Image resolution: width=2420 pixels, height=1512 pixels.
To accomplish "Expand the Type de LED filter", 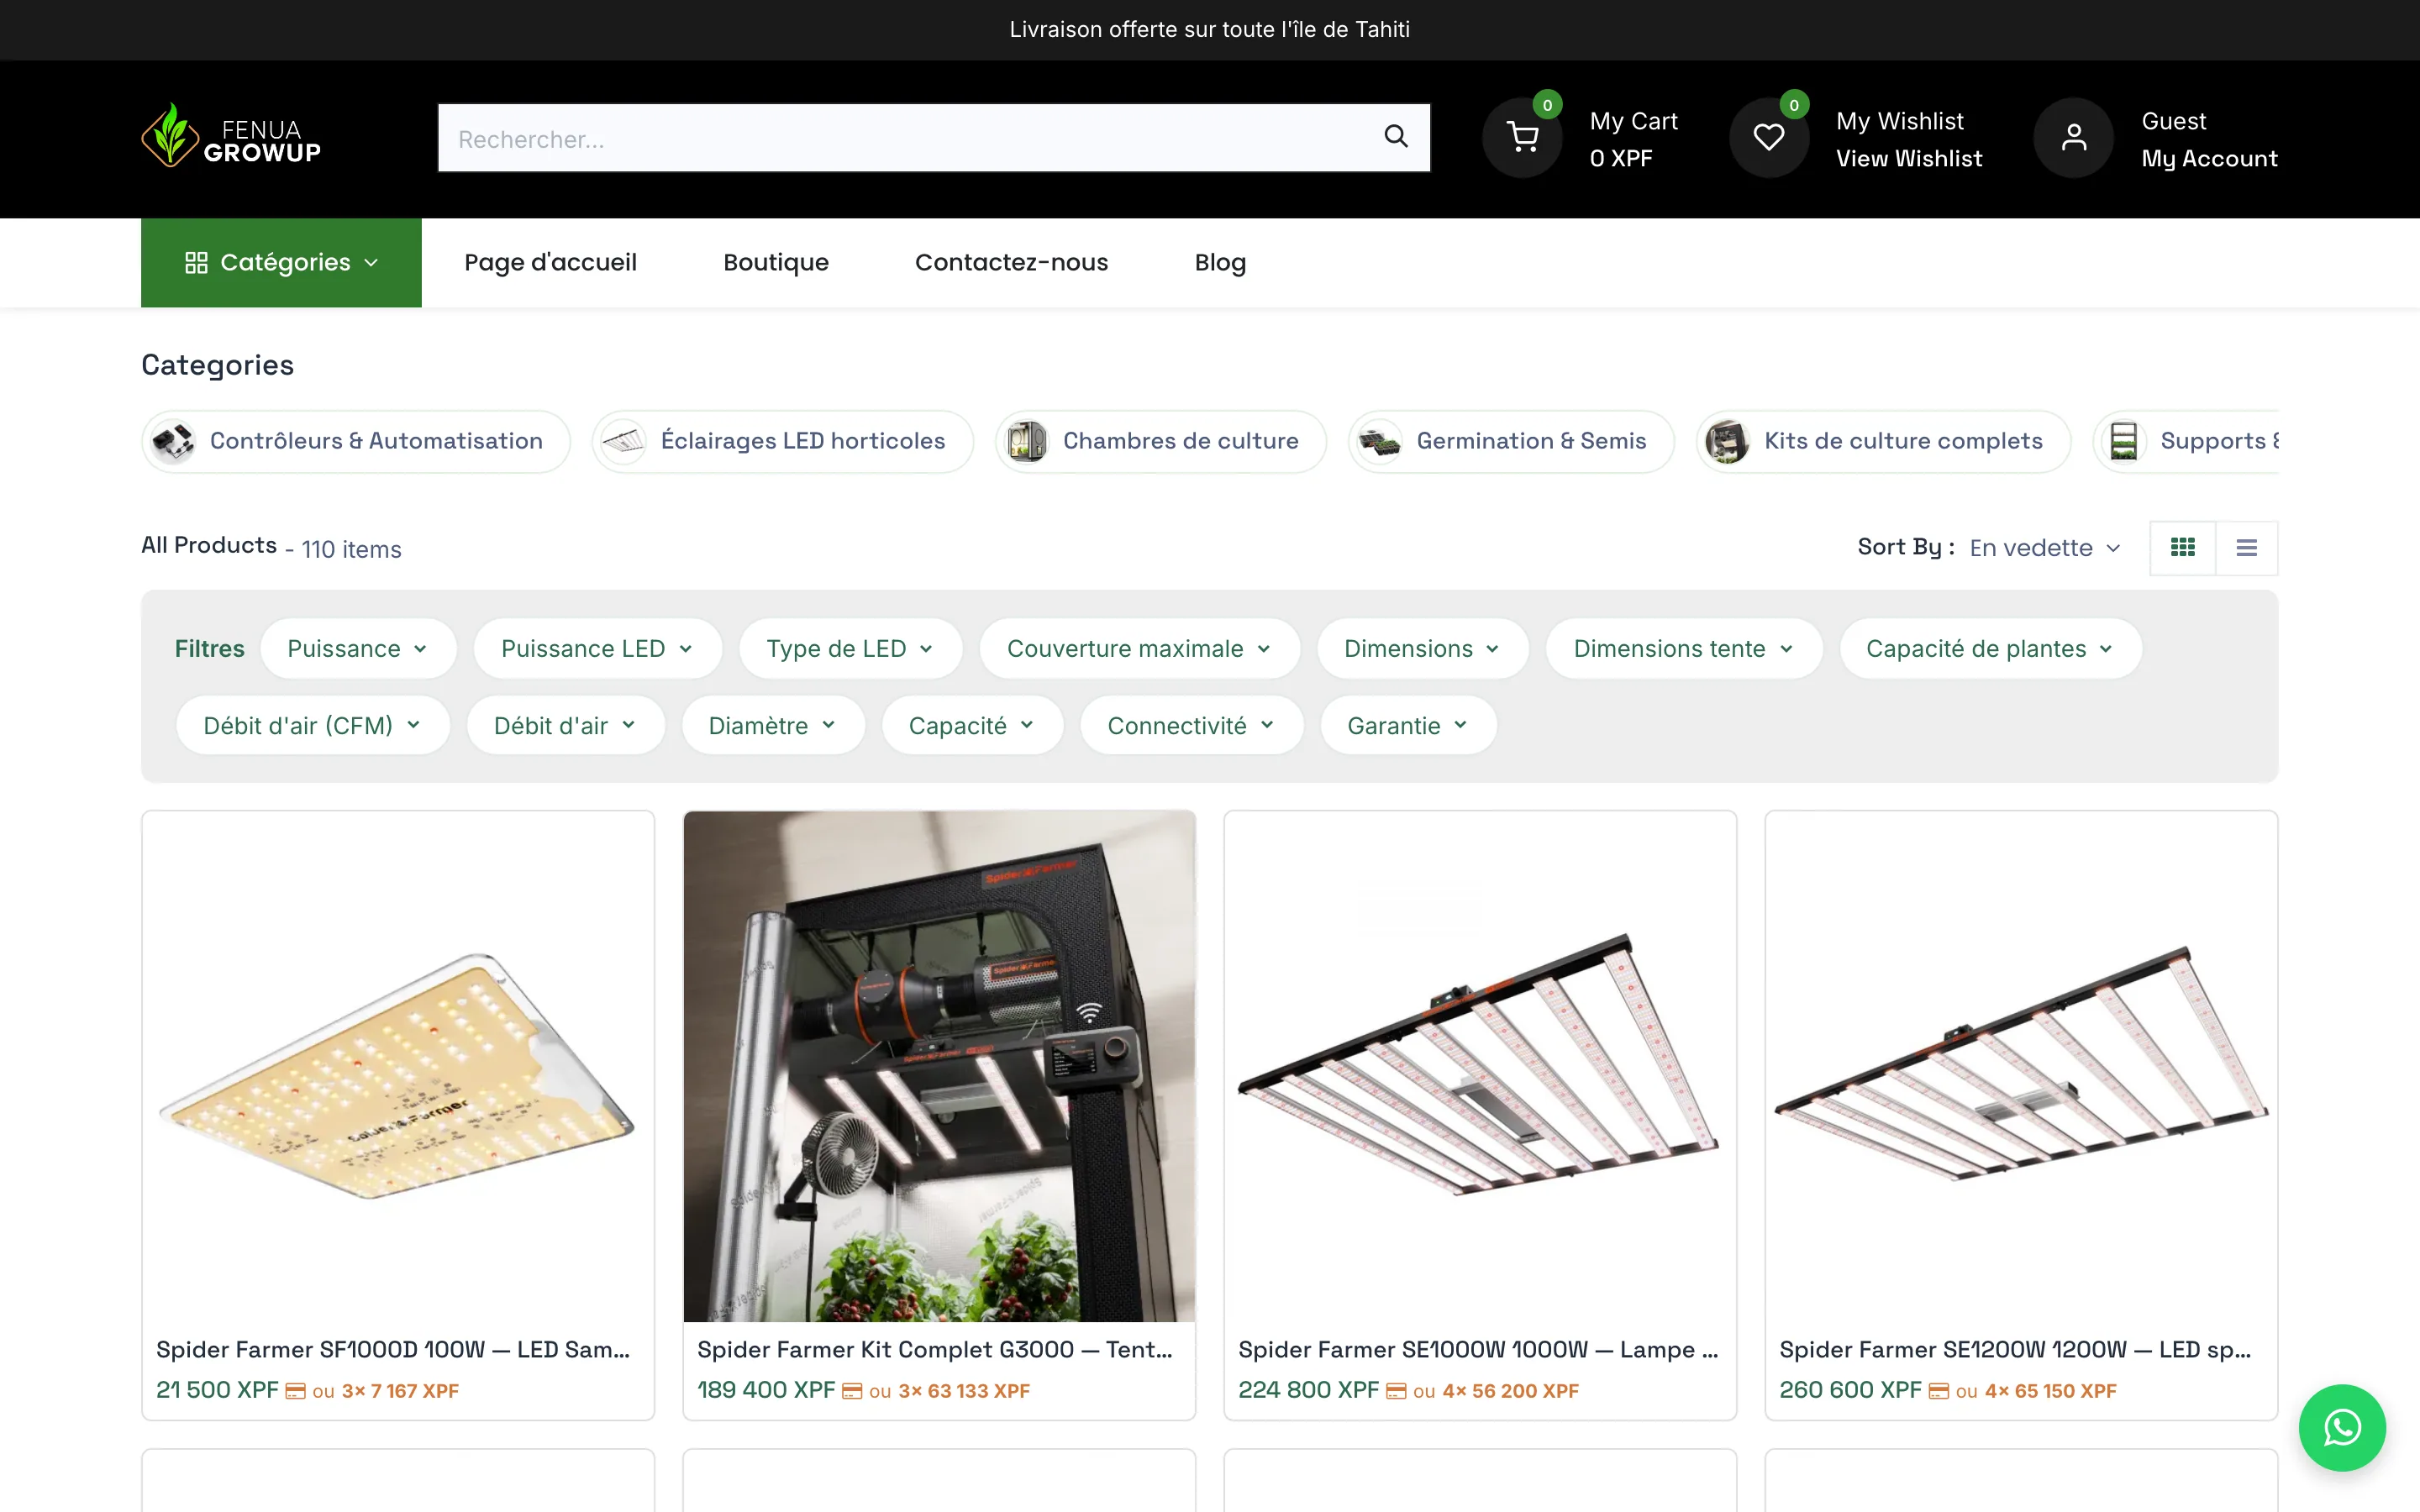I will click(851, 648).
